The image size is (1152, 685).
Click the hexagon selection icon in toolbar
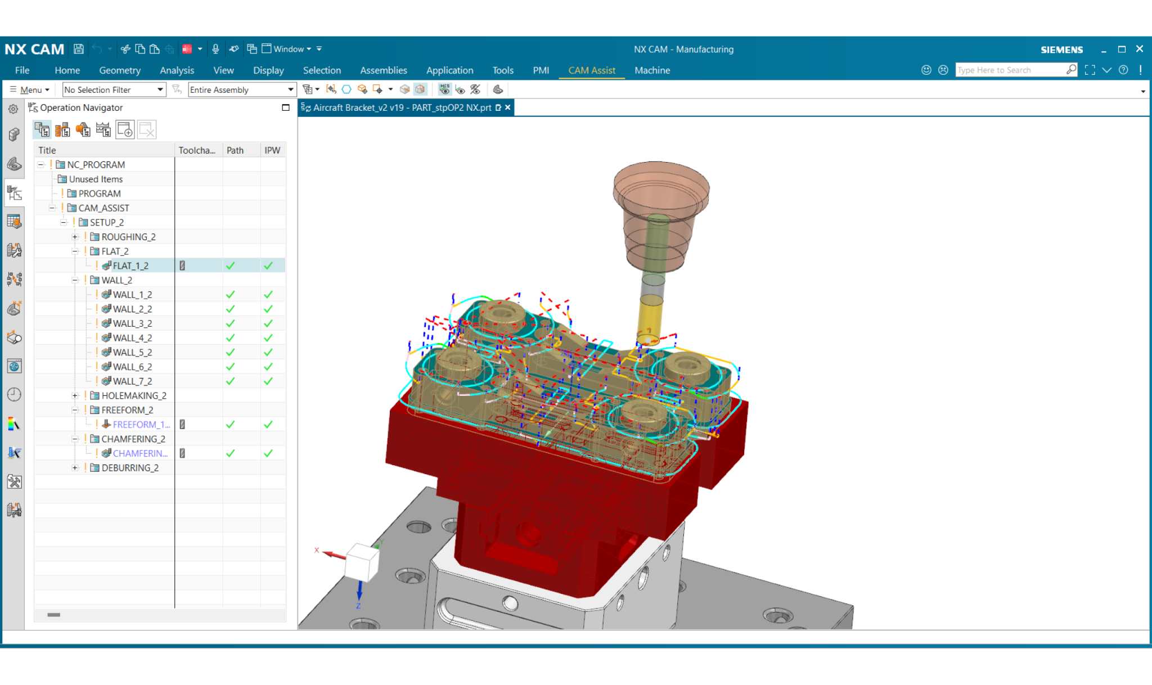pyautogui.click(x=346, y=89)
